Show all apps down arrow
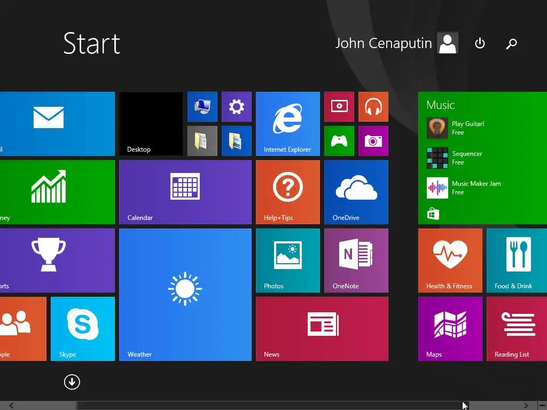The width and height of the screenshot is (547, 410). pyautogui.click(x=72, y=382)
